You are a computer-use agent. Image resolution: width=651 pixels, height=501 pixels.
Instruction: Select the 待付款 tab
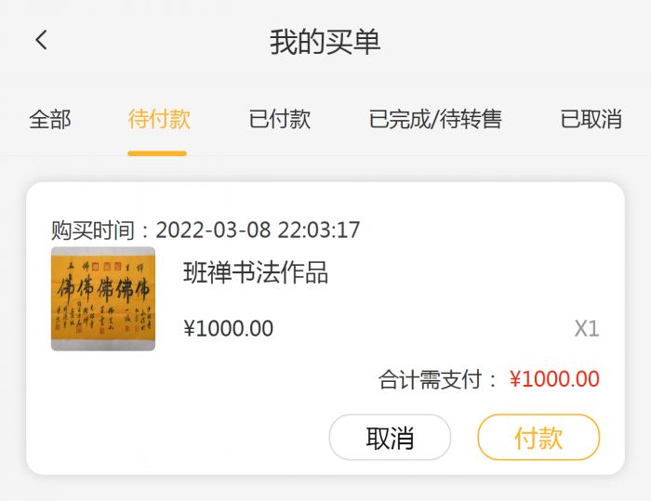[159, 119]
